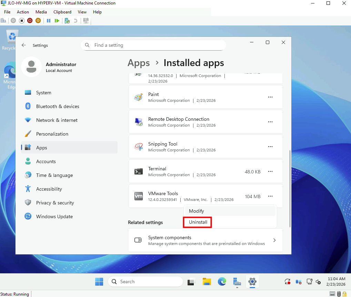Viewport: 351px width, 297px height.
Task: Open File Explorer from guest taskbar
Action: click(207, 282)
